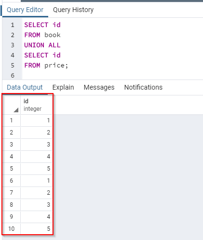Click the word price in the query
Screen dimensions: 203x240
click(54, 66)
